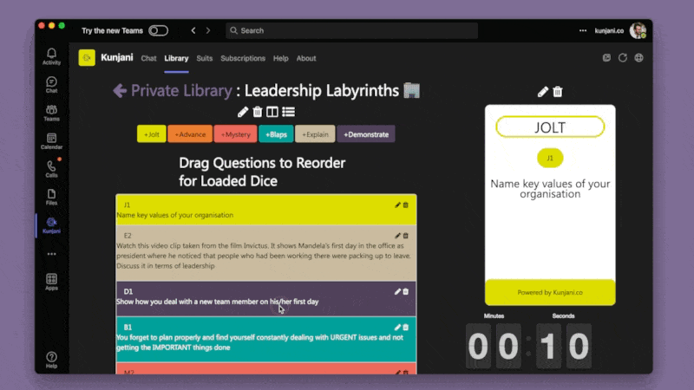Open Calendar in sidebar

tap(51, 141)
